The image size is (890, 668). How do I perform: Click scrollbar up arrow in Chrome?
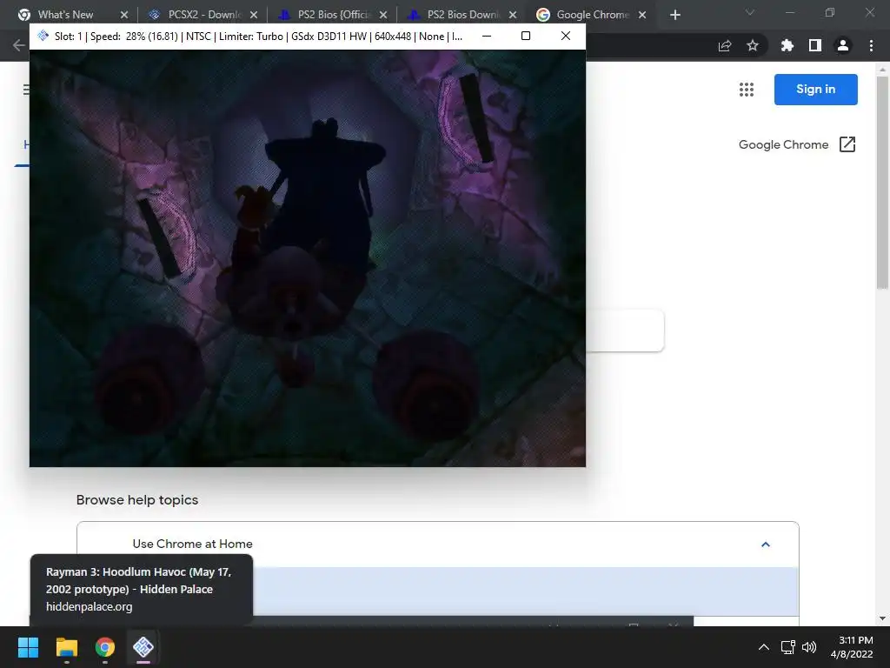click(882, 70)
